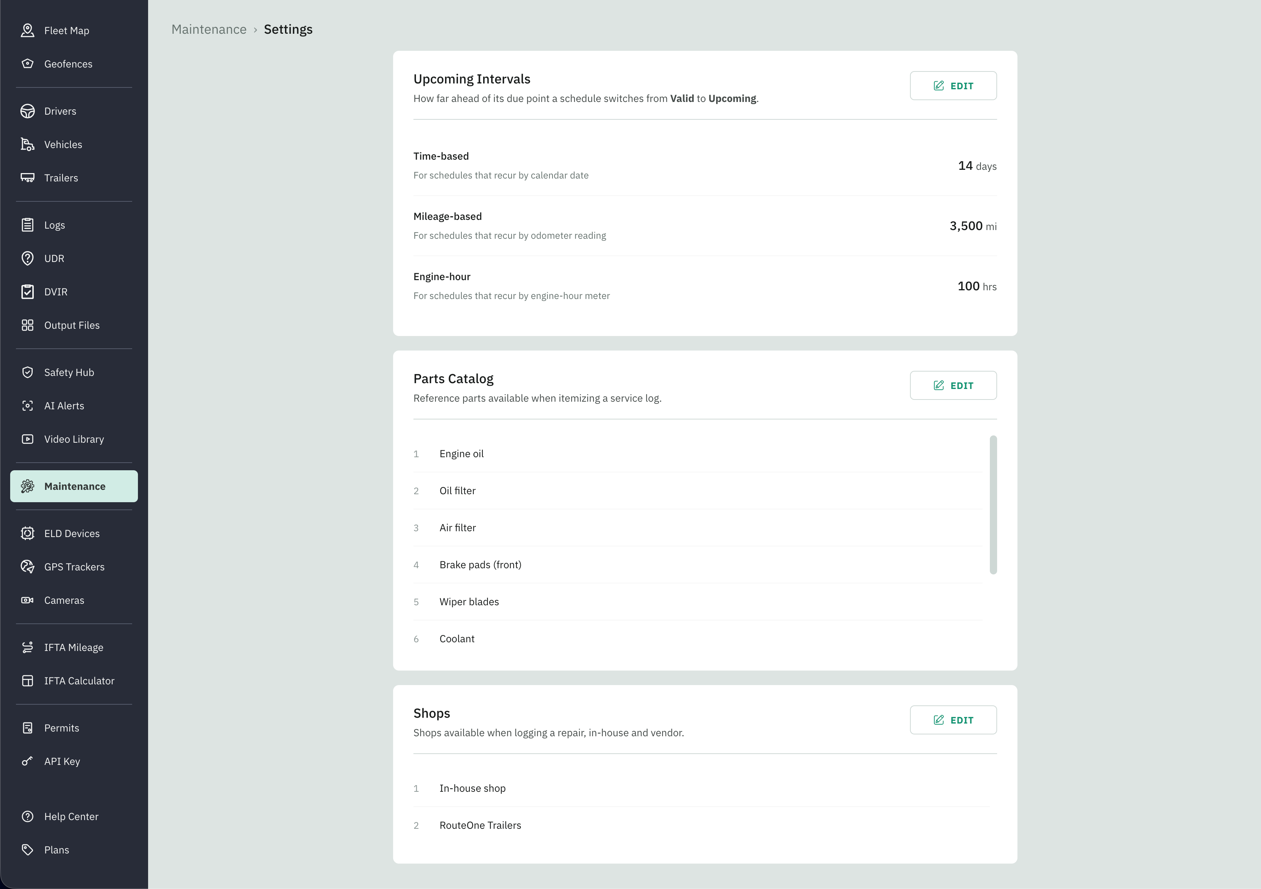This screenshot has height=889, width=1261.
Task: Open the Help Center question icon
Action: click(x=28, y=816)
